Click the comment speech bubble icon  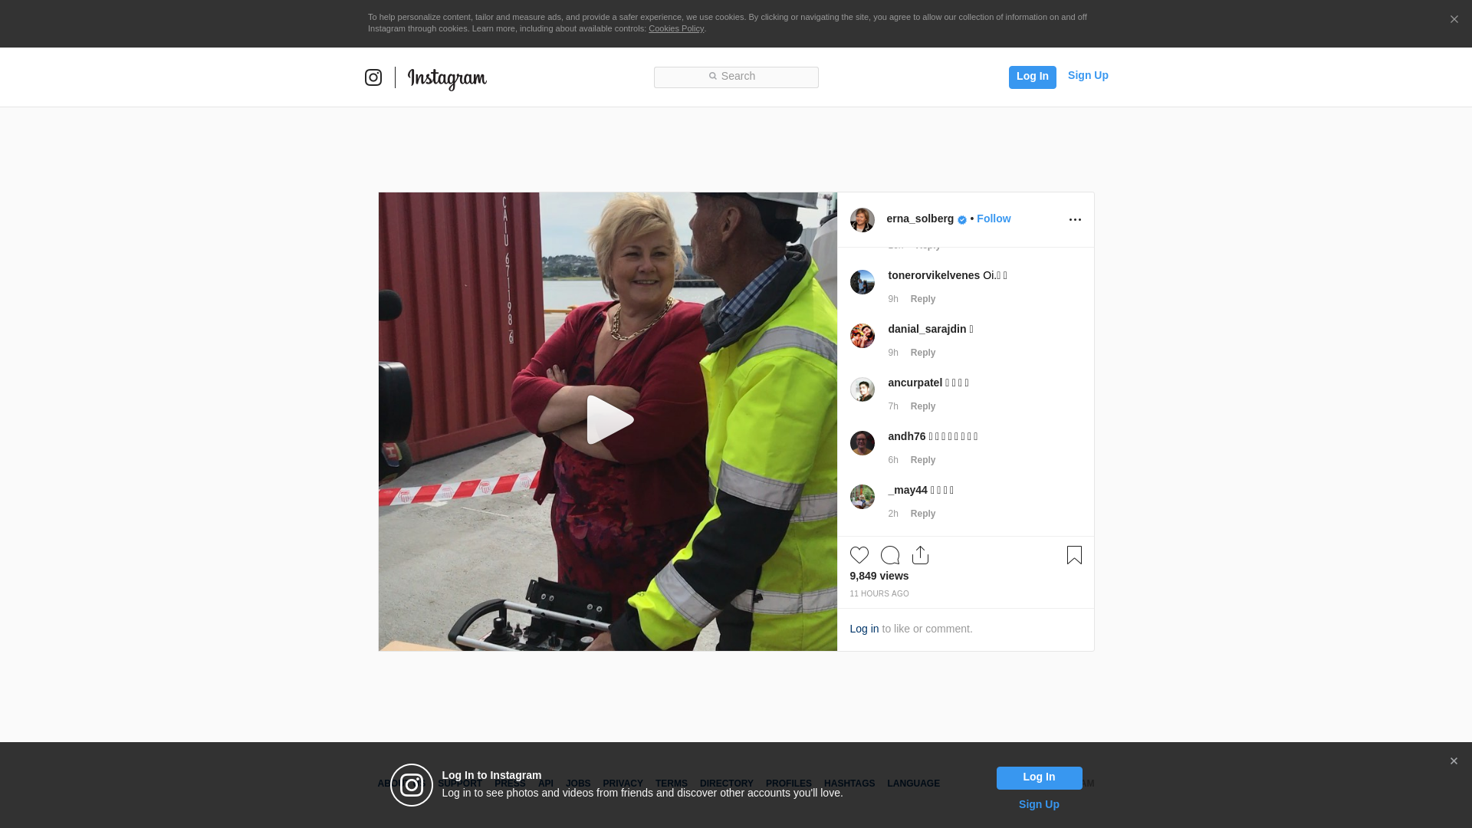890,555
